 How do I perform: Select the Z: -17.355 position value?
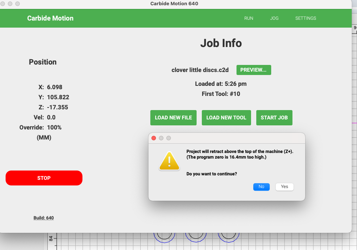tap(53, 107)
